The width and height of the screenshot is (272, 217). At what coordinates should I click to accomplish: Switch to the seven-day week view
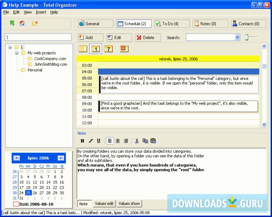click(x=108, y=49)
